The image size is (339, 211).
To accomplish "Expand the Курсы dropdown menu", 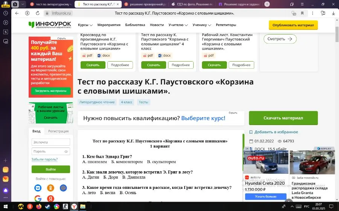I will [85, 25].
